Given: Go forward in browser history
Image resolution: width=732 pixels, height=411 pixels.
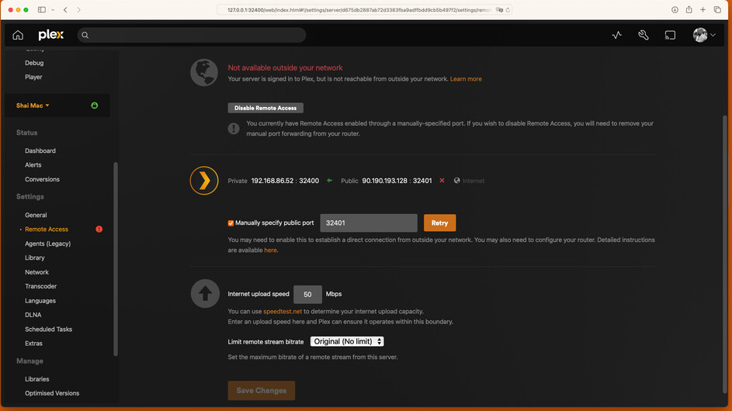Looking at the screenshot, I should pyautogui.click(x=79, y=10).
